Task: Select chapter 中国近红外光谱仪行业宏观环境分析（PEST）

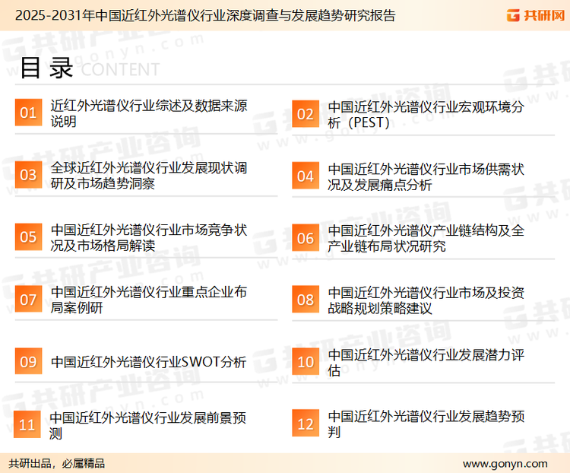Action: [426, 115]
